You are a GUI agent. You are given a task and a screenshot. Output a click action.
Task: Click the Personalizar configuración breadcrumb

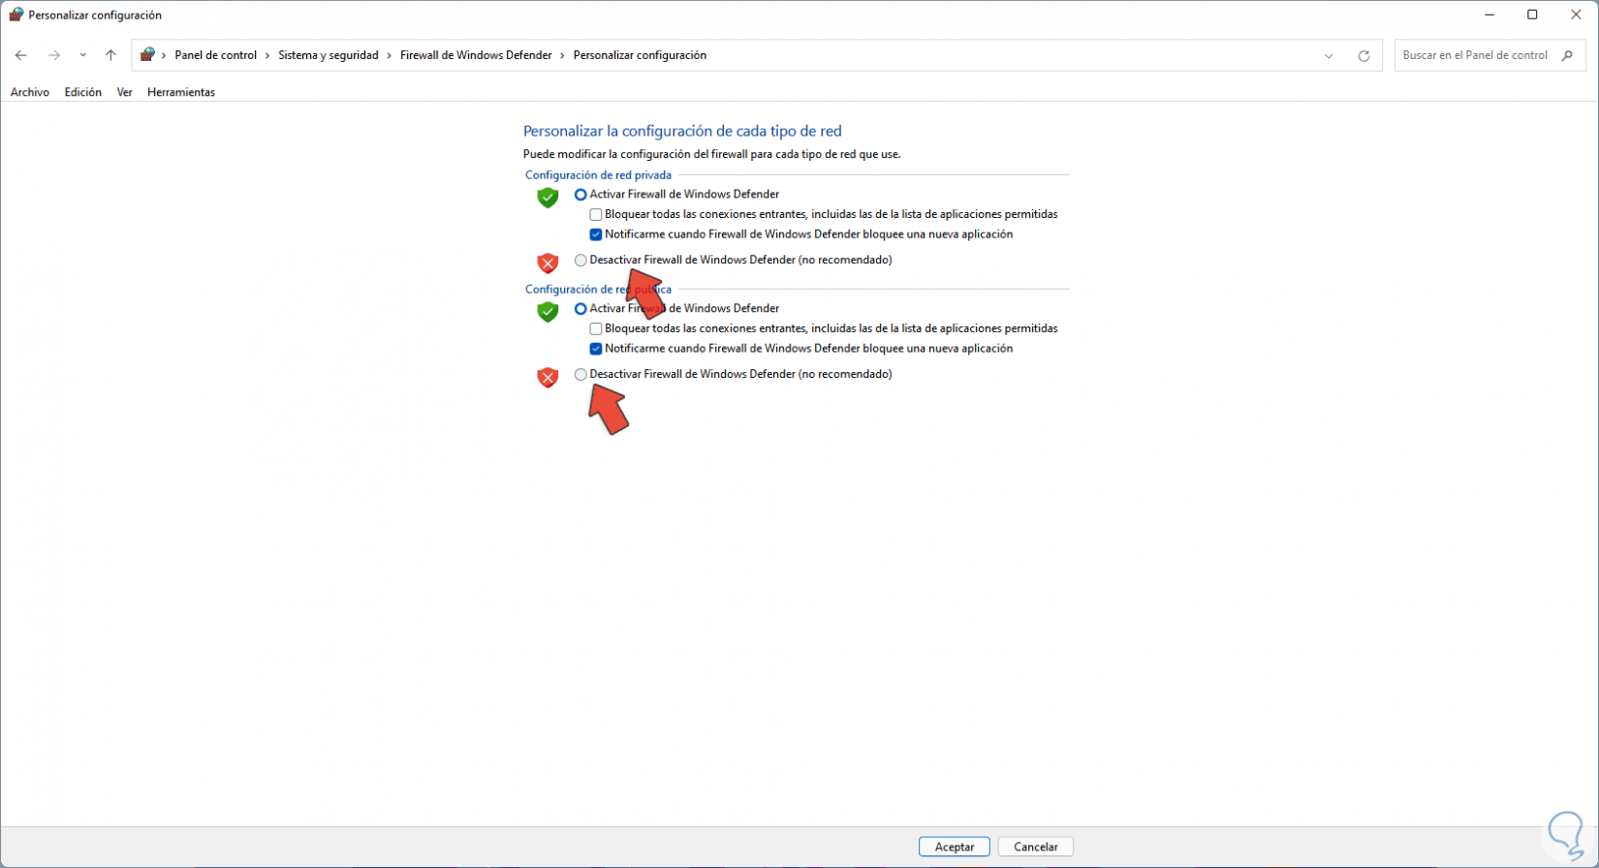640,55
